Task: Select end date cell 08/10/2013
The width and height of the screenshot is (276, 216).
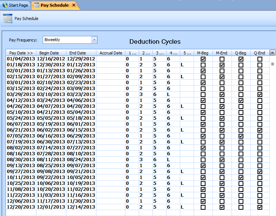Action: click(81, 153)
